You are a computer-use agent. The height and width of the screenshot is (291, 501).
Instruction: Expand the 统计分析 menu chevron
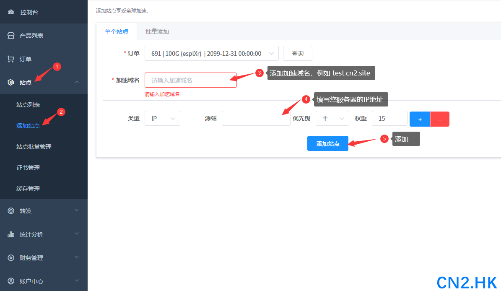(x=77, y=234)
